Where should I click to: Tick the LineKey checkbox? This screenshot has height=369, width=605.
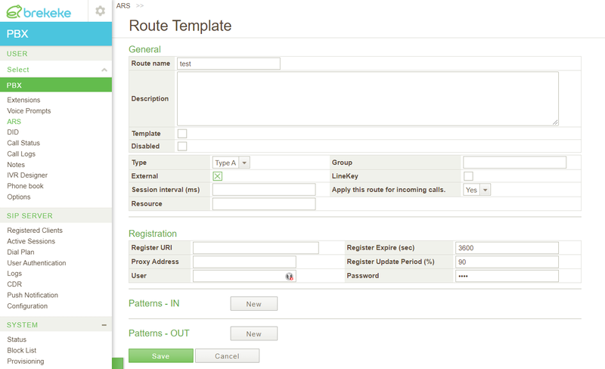point(468,176)
